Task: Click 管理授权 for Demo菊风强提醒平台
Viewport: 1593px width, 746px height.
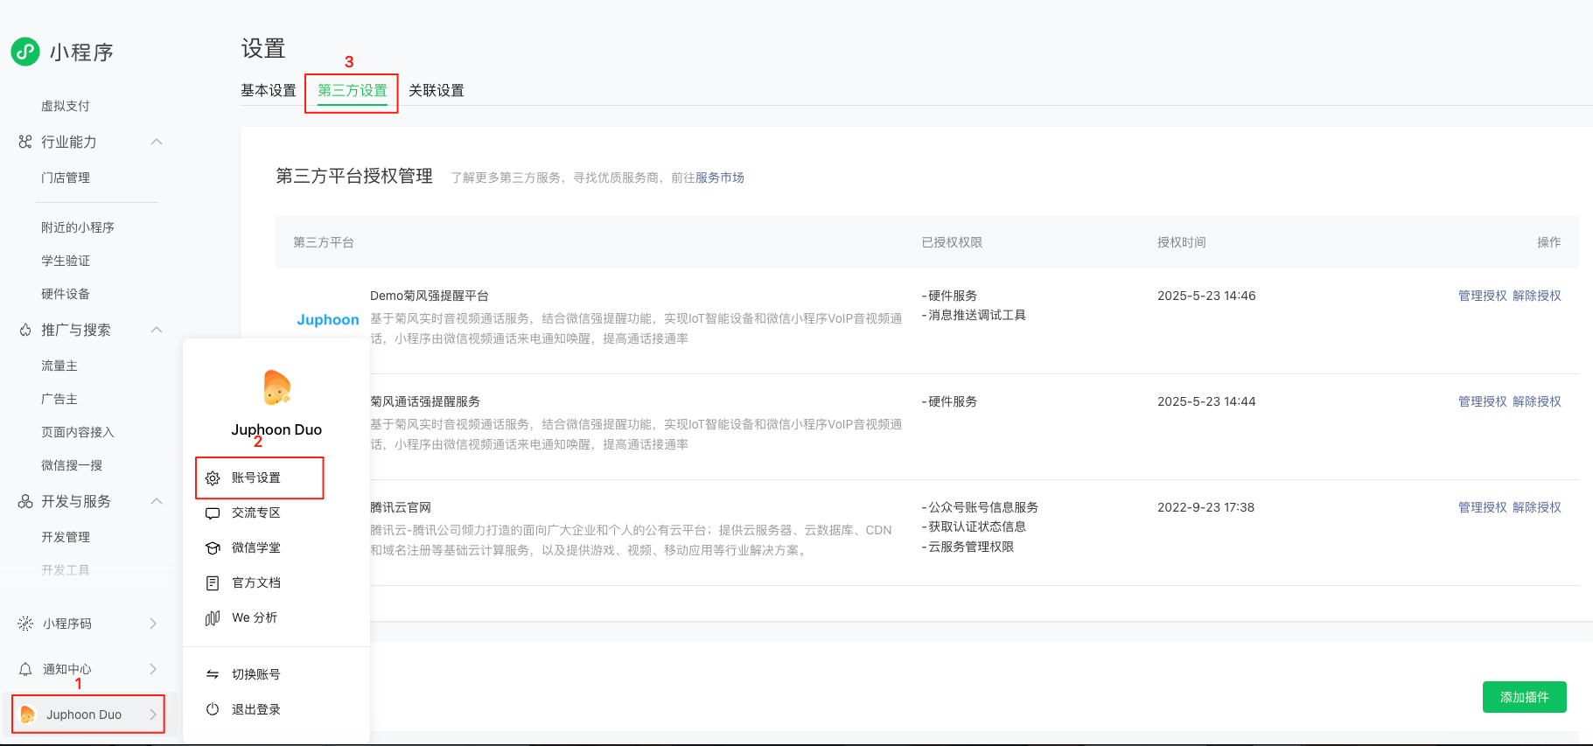Action: (x=1483, y=296)
